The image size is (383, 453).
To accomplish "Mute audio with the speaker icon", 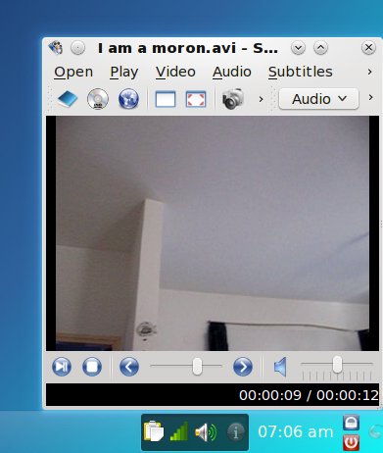I will point(280,367).
